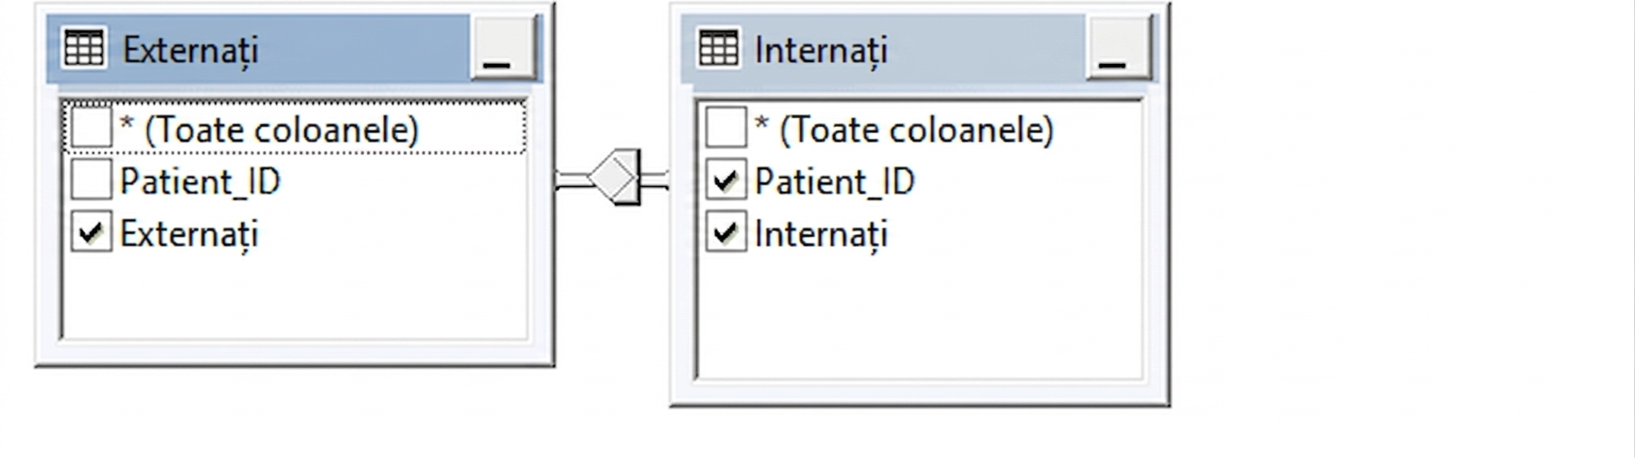
Task: Check all columns box in Internați table
Action: click(726, 129)
